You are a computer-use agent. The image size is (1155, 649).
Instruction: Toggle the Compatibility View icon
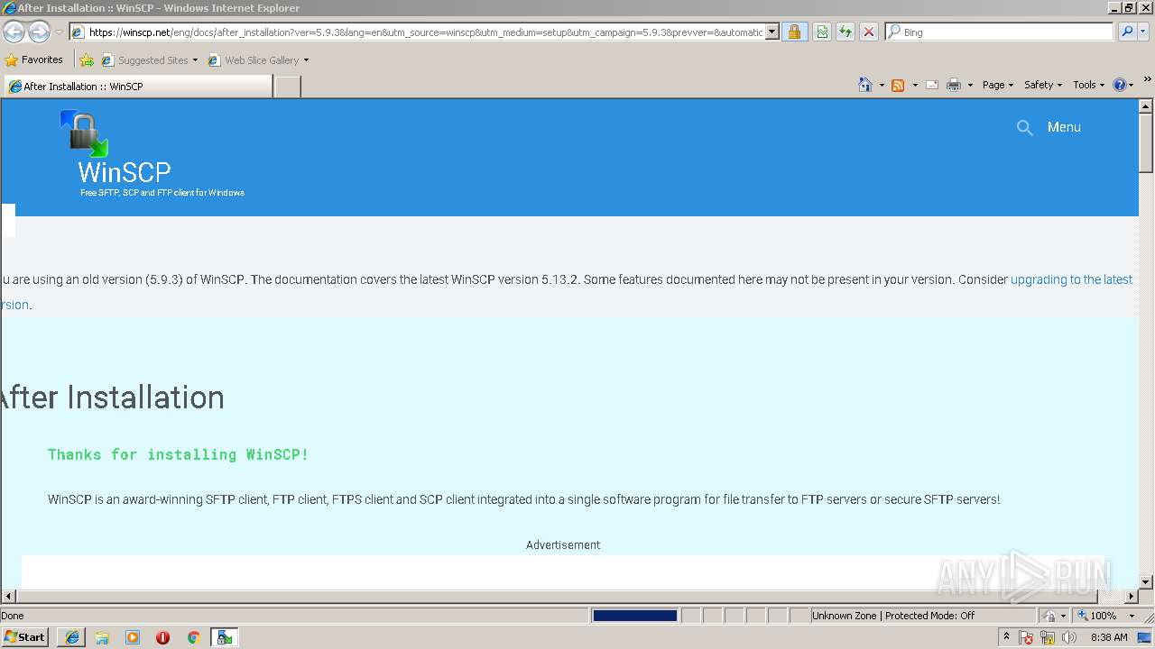coord(822,32)
